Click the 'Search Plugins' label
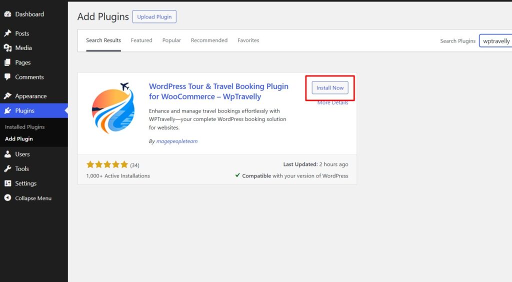 (x=458, y=41)
